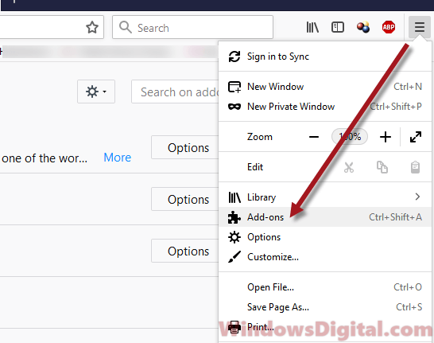Reset zoom via 100% button
The image size is (434, 343).
(350, 137)
